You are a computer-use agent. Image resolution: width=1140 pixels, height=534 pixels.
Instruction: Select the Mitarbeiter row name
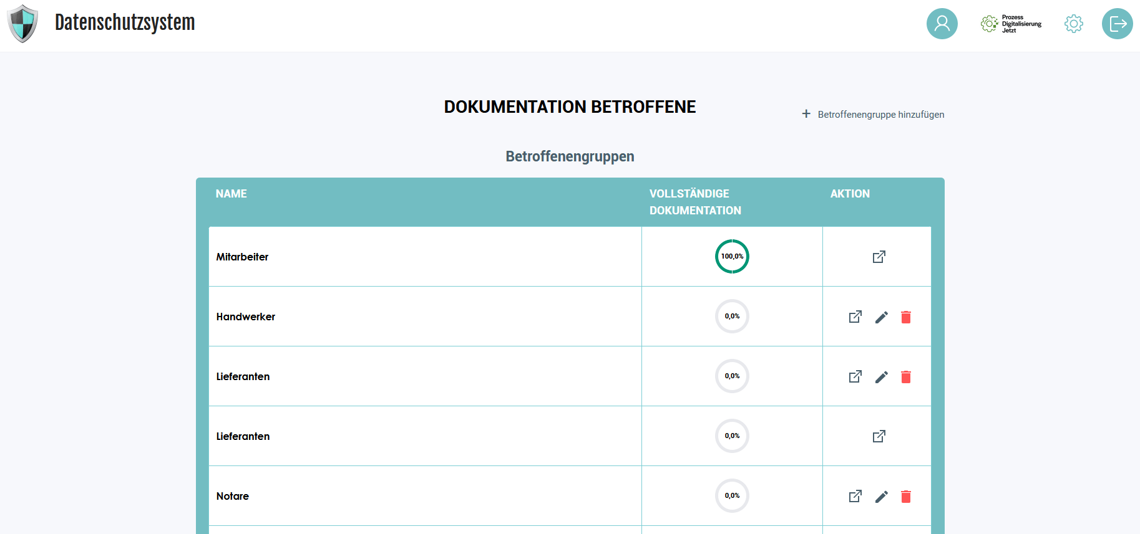(242, 257)
